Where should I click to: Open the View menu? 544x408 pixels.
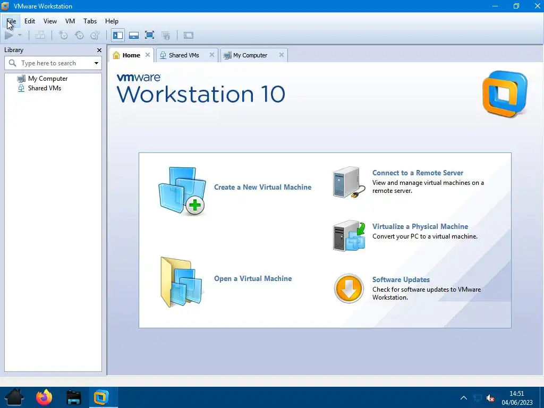pos(50,21)
